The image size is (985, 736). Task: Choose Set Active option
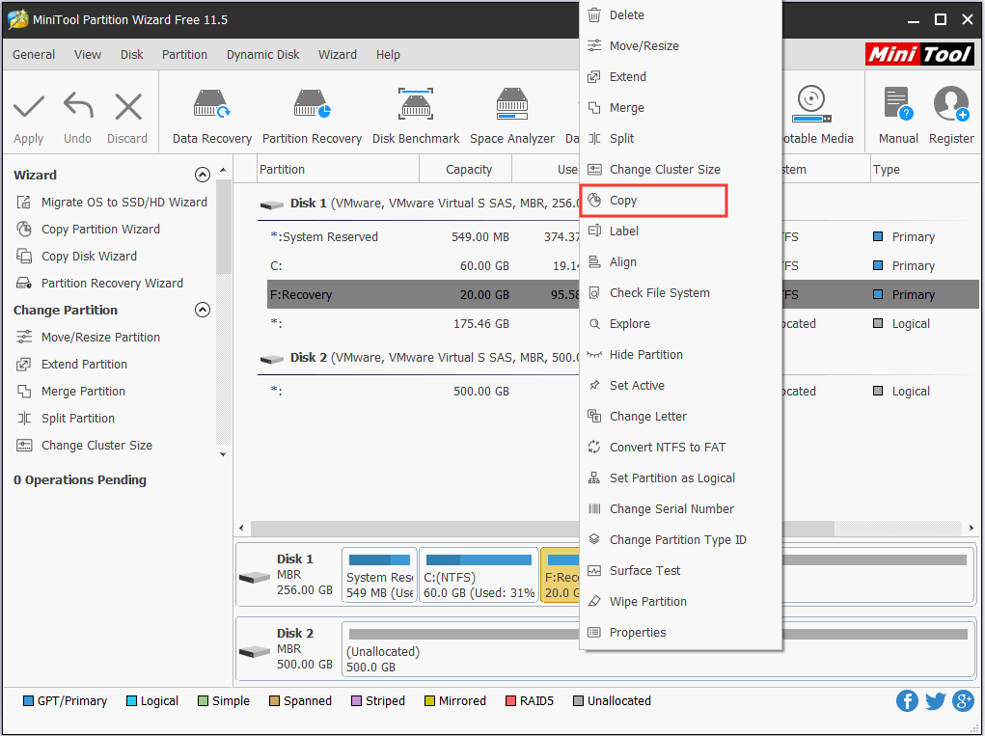[x=680, y=385]
